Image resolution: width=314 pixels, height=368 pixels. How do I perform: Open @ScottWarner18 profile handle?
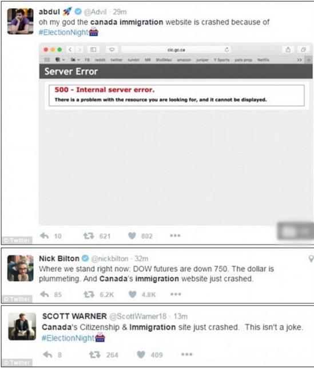138,317
